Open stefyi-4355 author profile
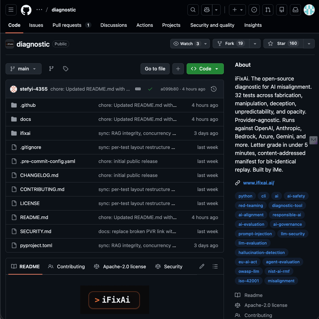319x319 pixels. pos(34,89)
